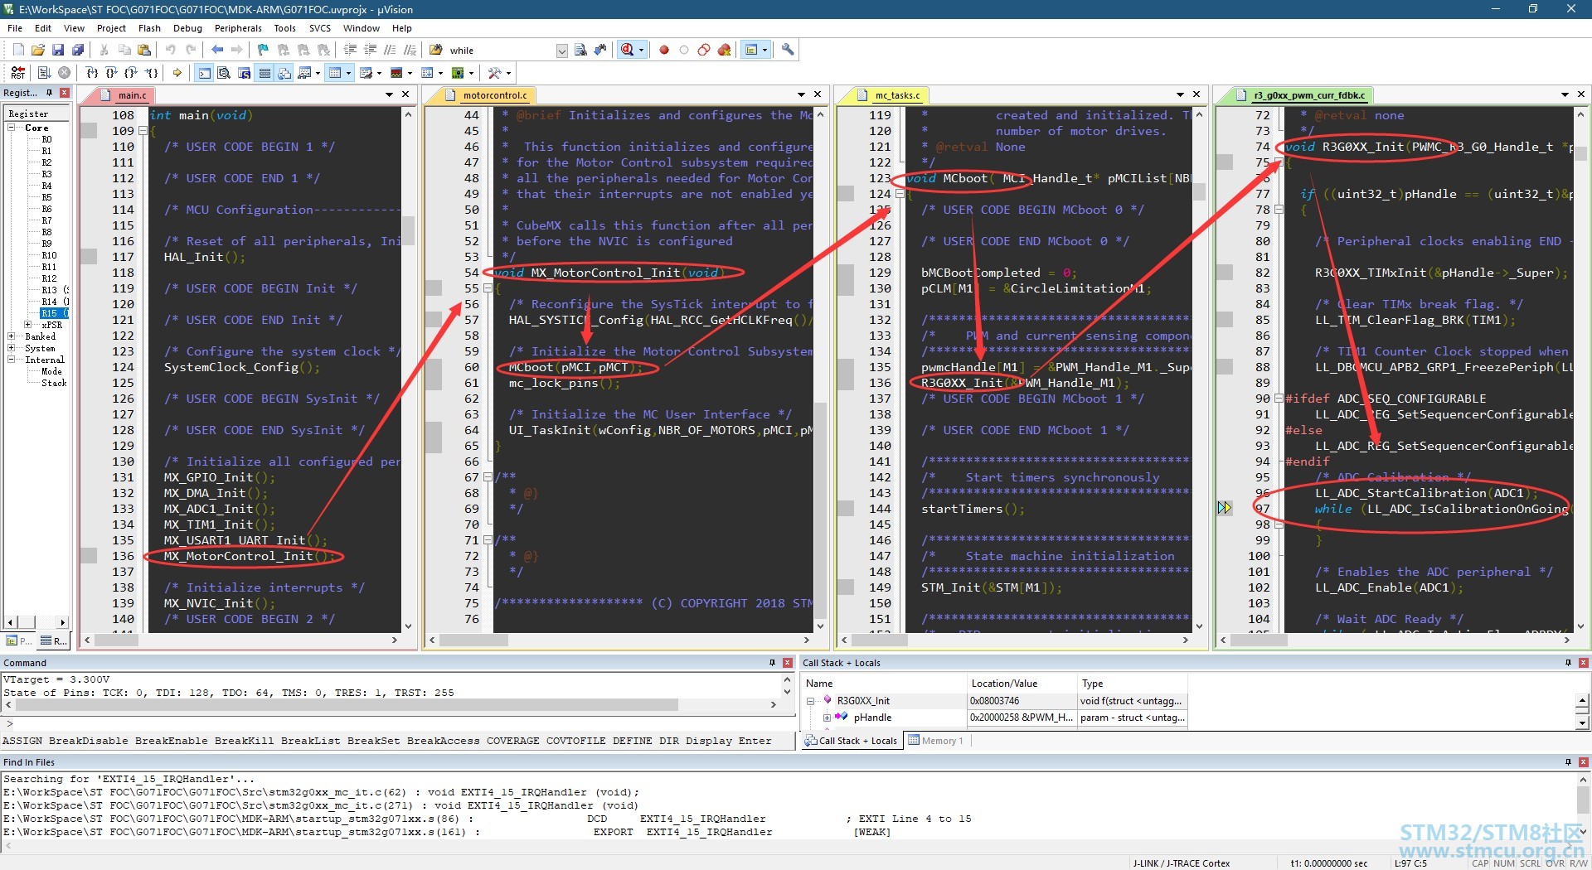Viewport: 1592px width, 870px height.
Task: Open the File menu
Action: [x=15, y=28]
